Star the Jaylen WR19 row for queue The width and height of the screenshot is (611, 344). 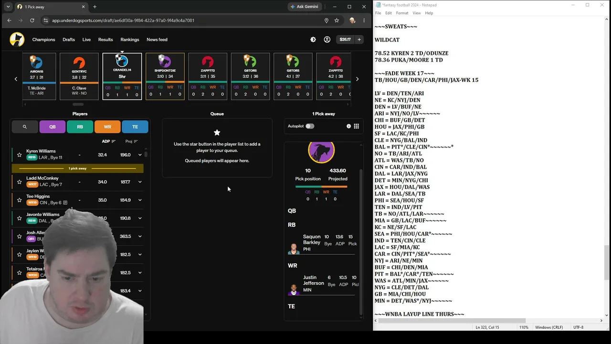pos(19,255)
